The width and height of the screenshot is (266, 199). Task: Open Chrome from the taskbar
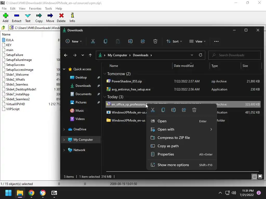coord(31,193)
